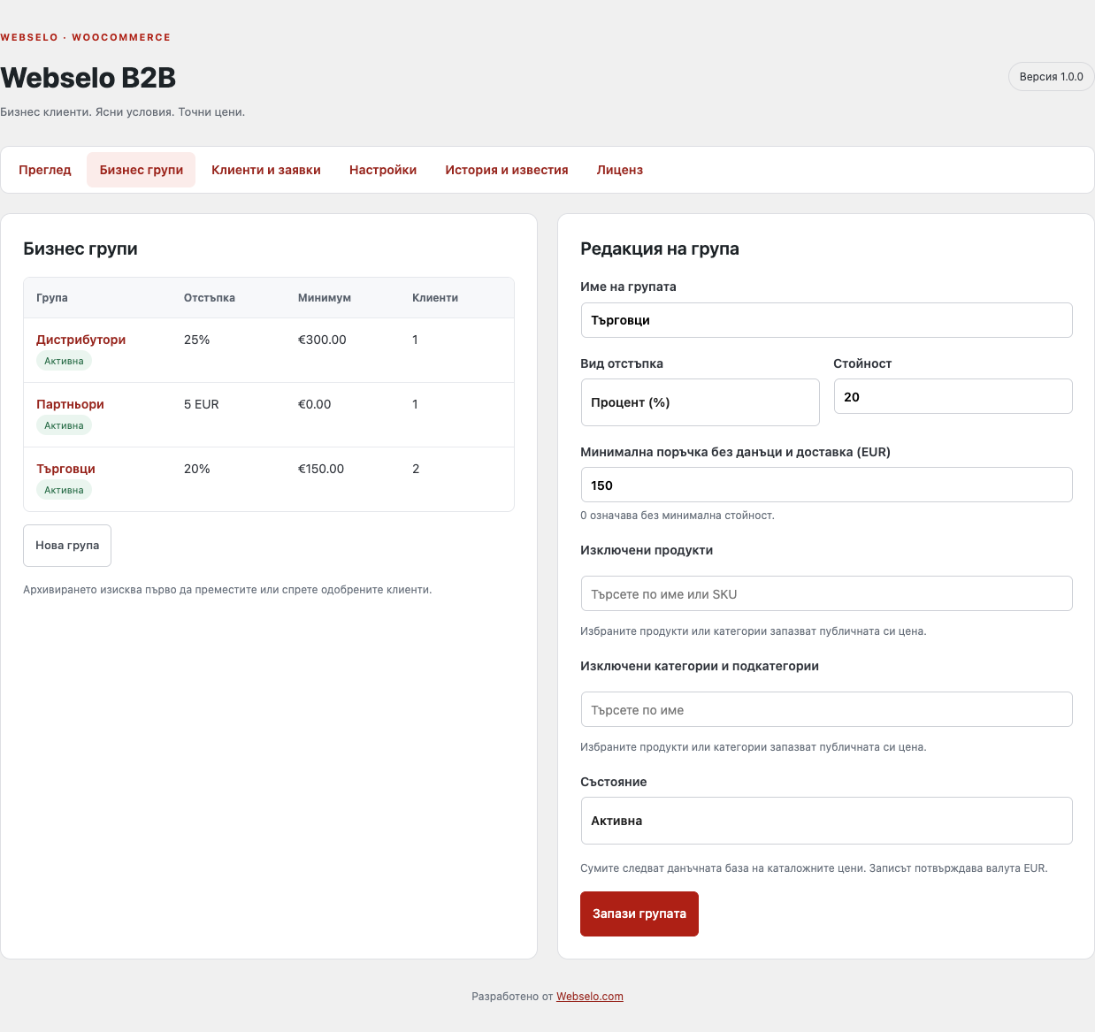Screen dimensions: 1095x1032
Task: Open the Търговци group link
Action: click(x=65, y=469)
